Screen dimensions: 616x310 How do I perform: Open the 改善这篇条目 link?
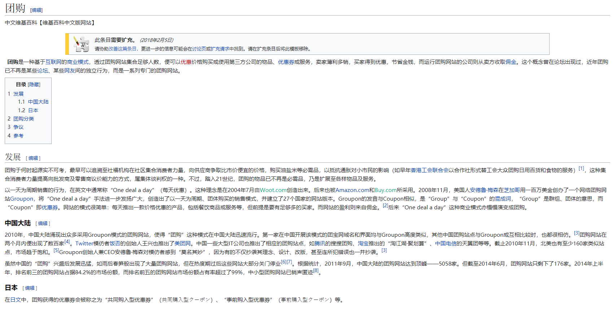pyautogui.click(x=123, y=49)
